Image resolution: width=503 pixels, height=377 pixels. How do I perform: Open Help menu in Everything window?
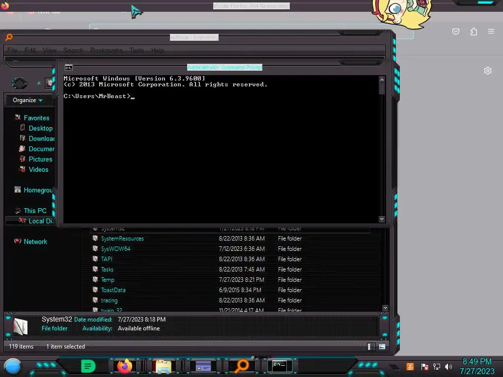tap(158, 50)
